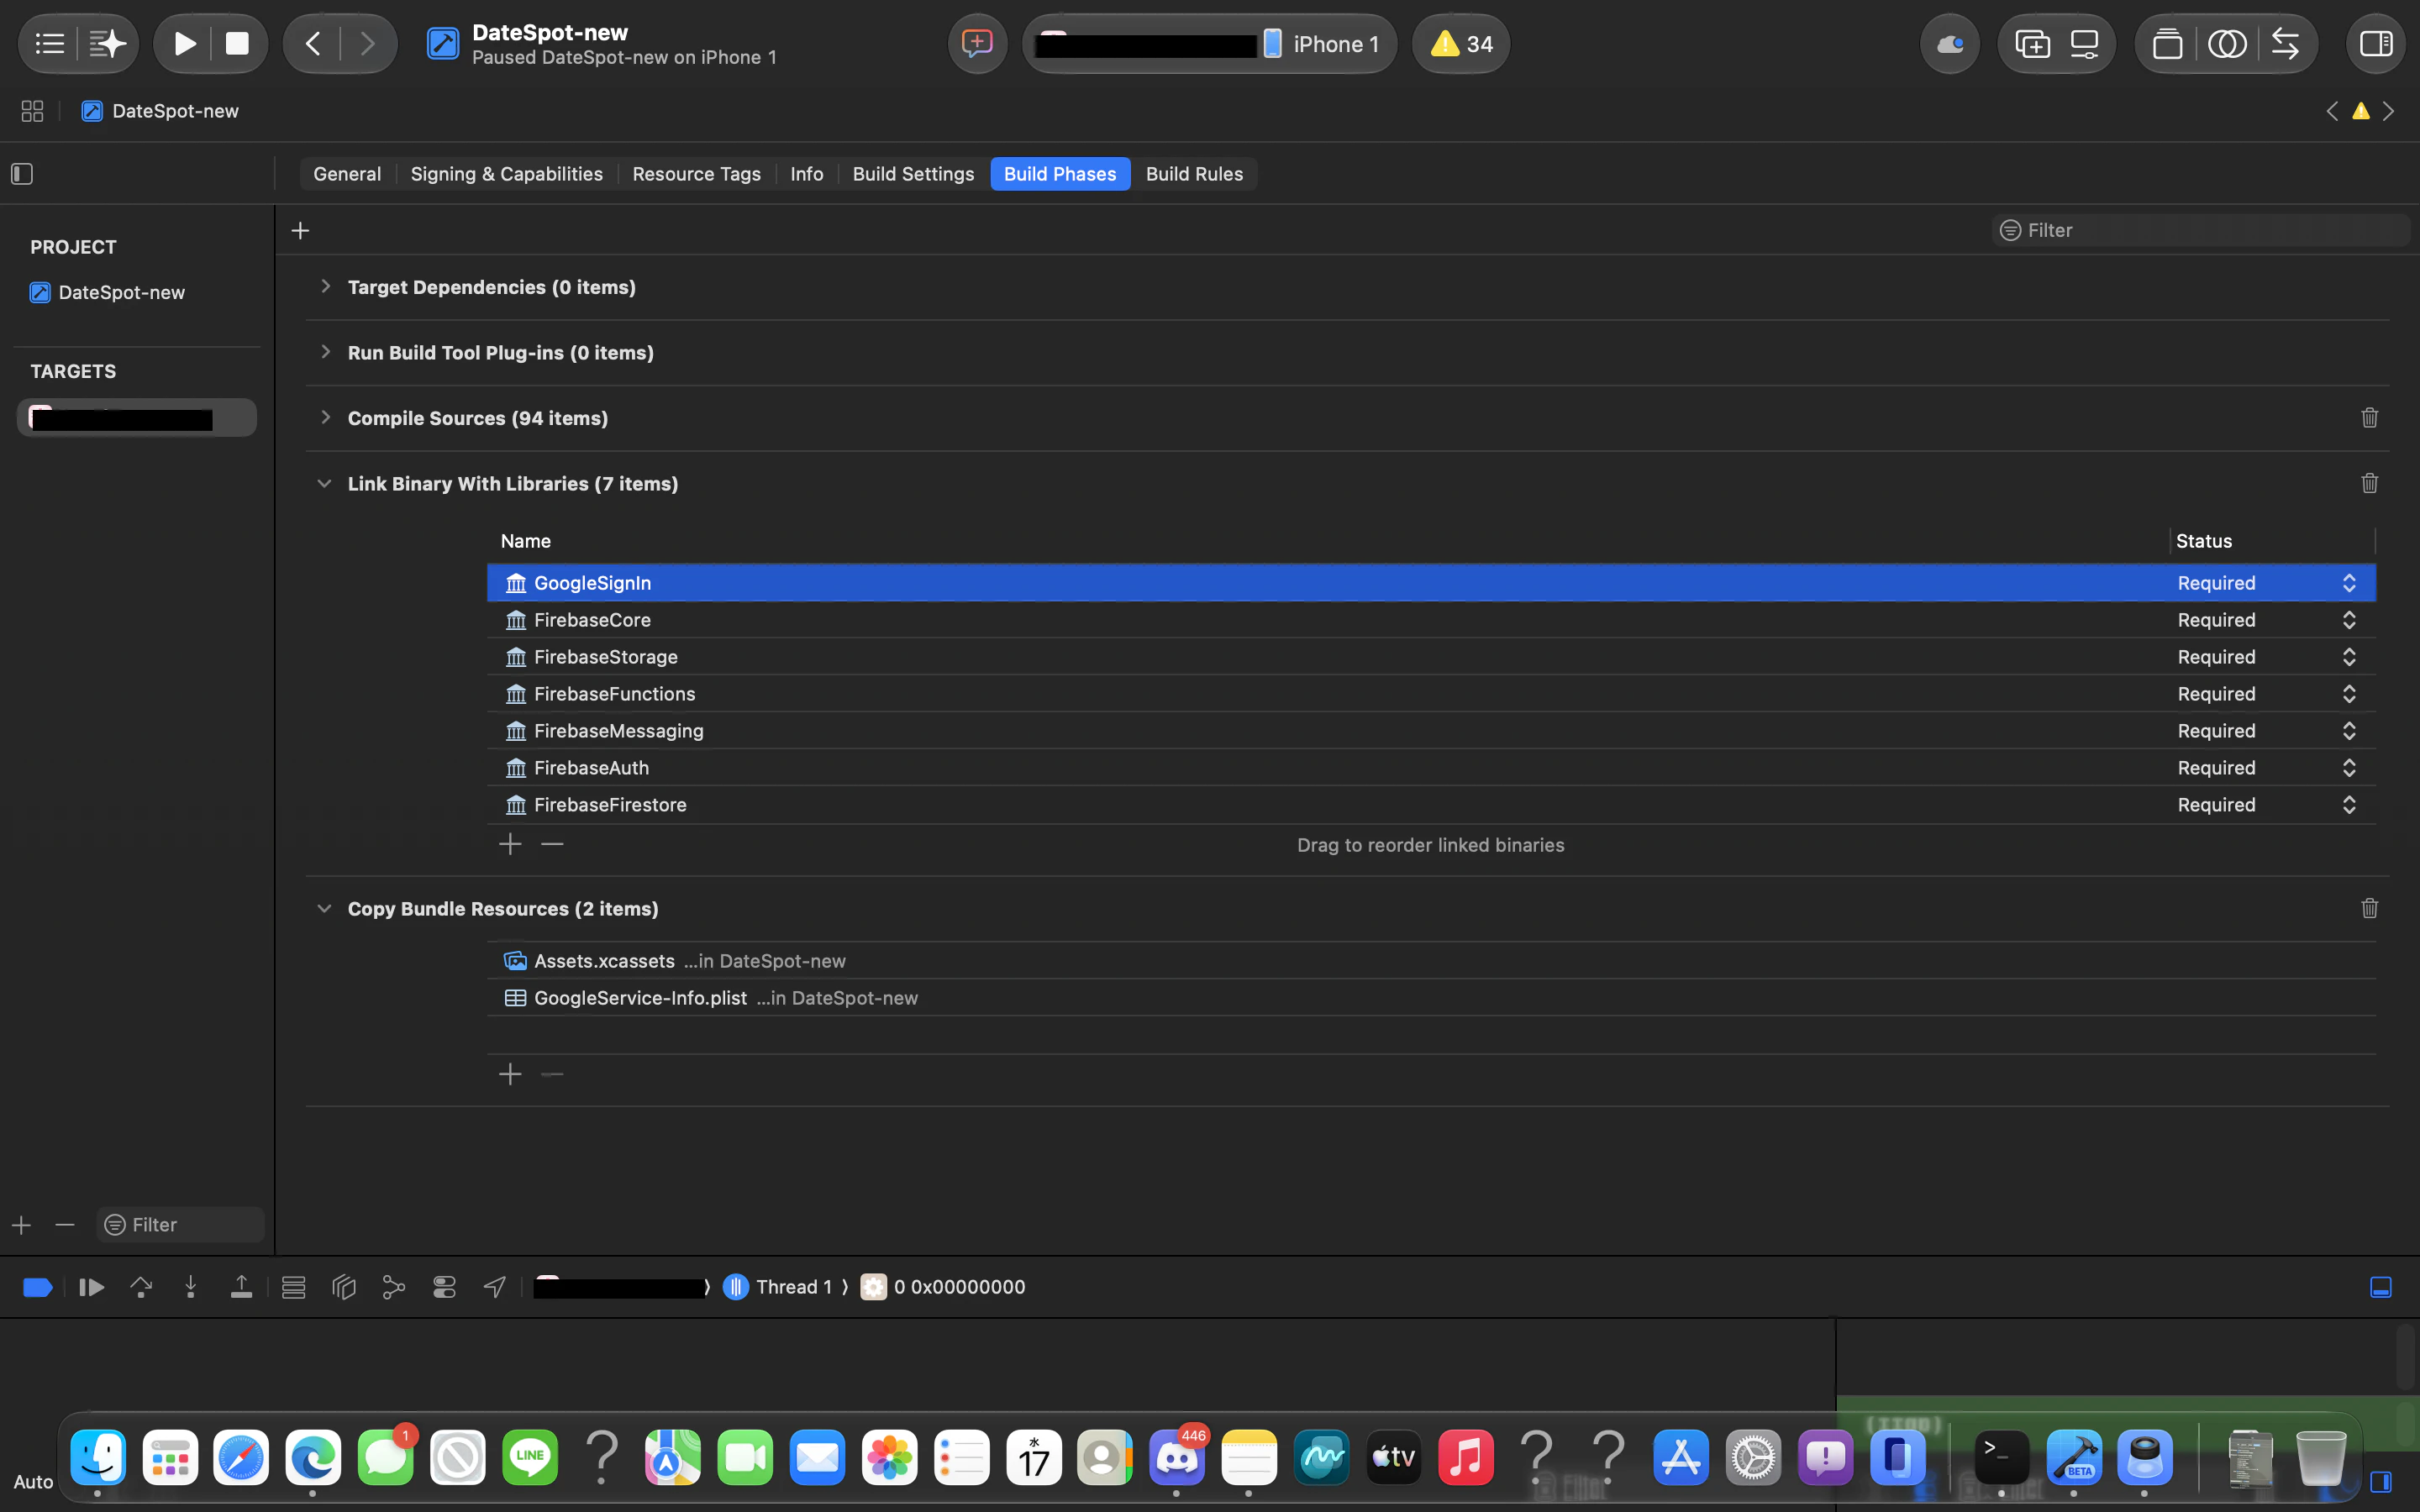2420x1512 pixels.
Task: Expand Target Dependencies section
Action: tap(325, 287)
